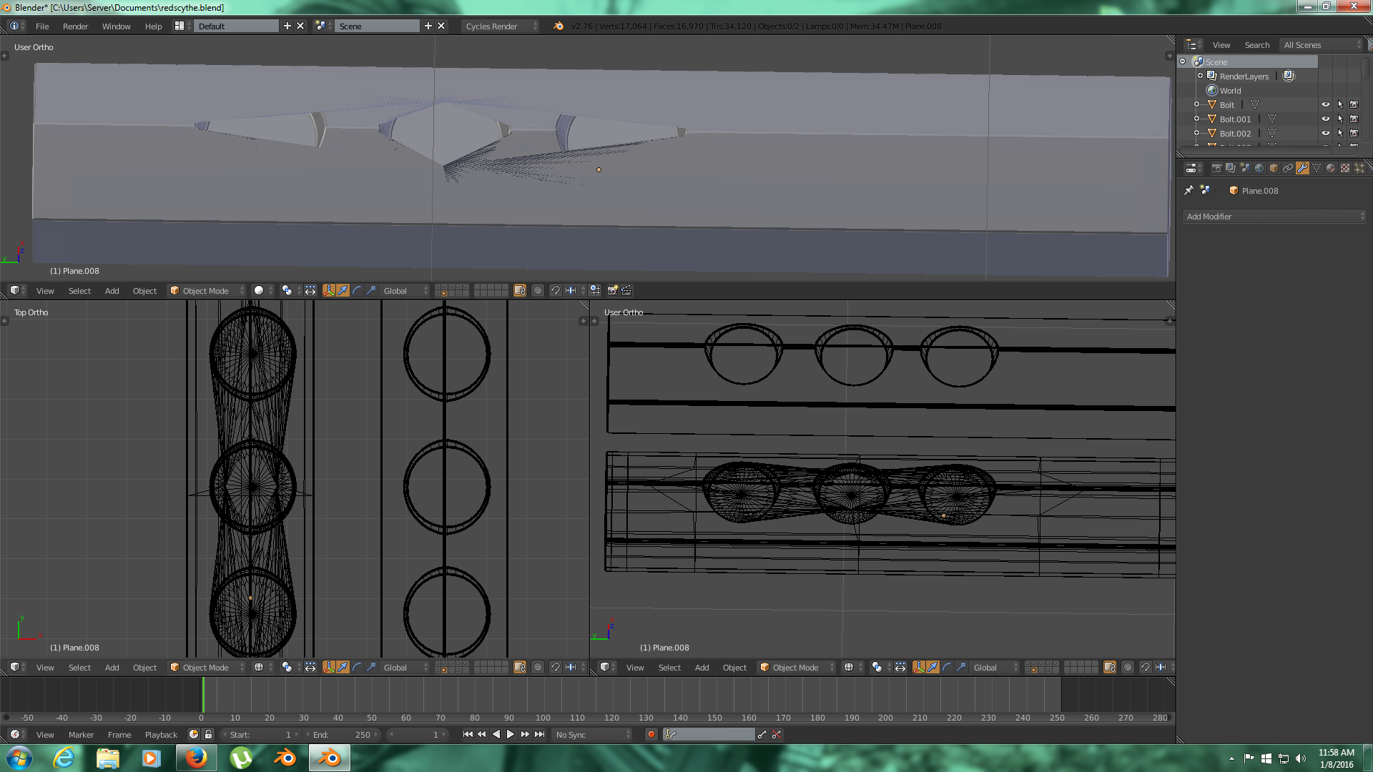Toggle proportional editing in top viewport header
The height and width of the screenshot is (772, 1373).
click(538, 290)
